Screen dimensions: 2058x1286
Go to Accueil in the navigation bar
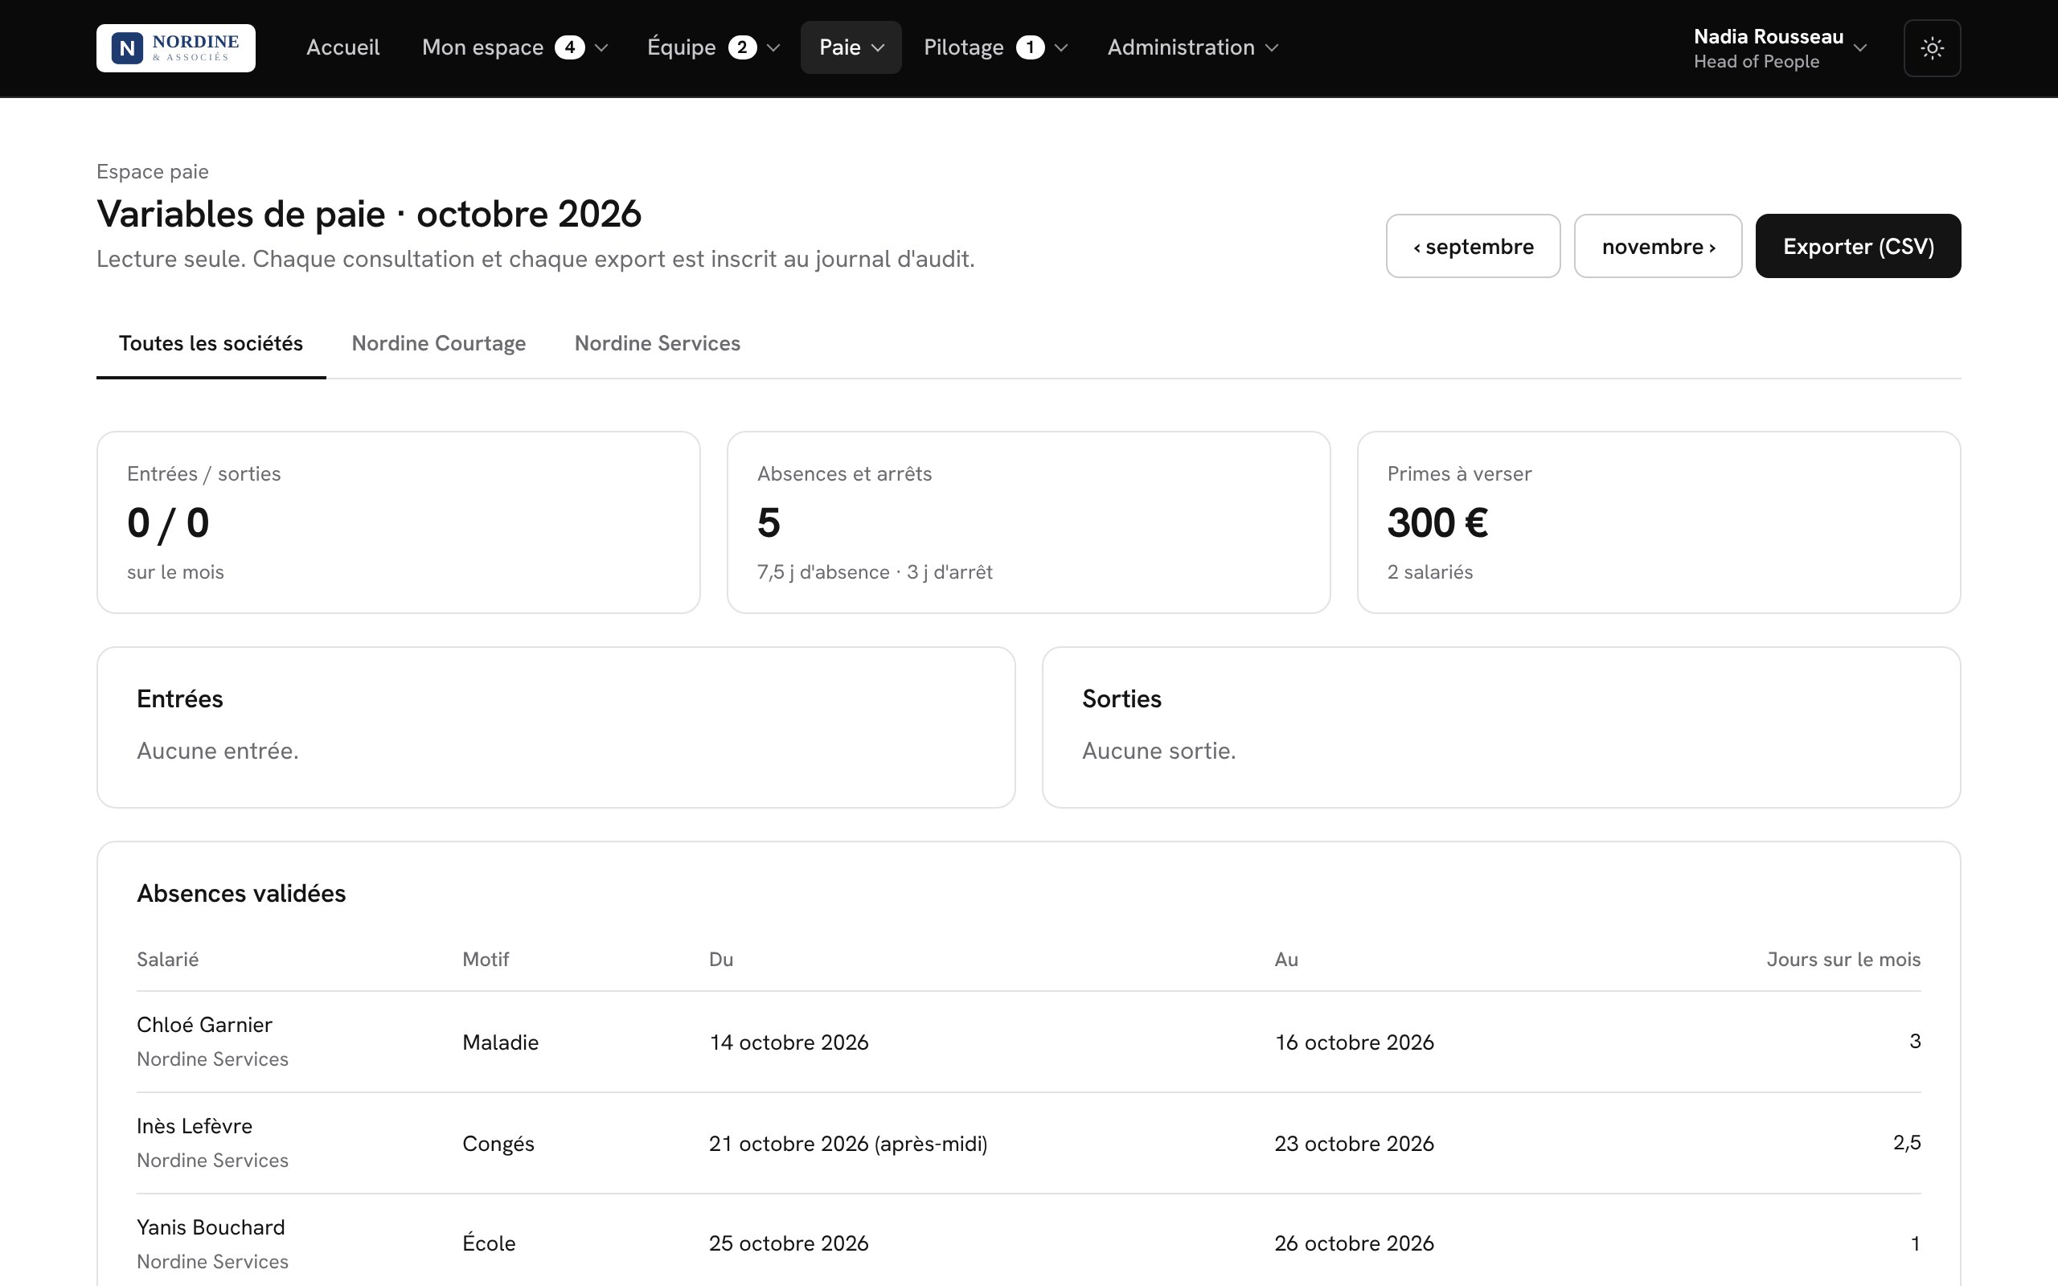(342, 47)
